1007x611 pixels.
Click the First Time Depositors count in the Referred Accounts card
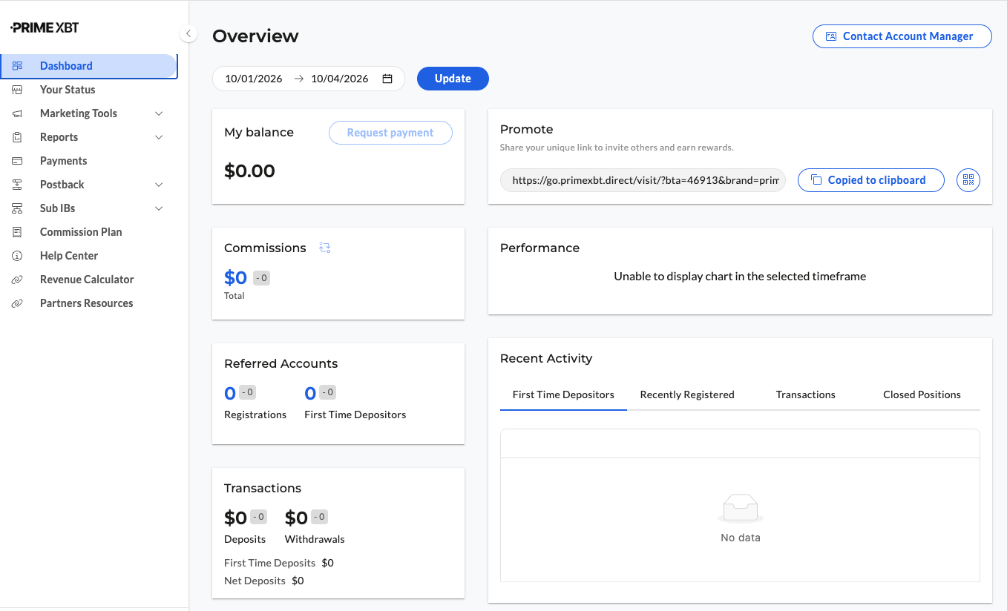tap(310, 394)
